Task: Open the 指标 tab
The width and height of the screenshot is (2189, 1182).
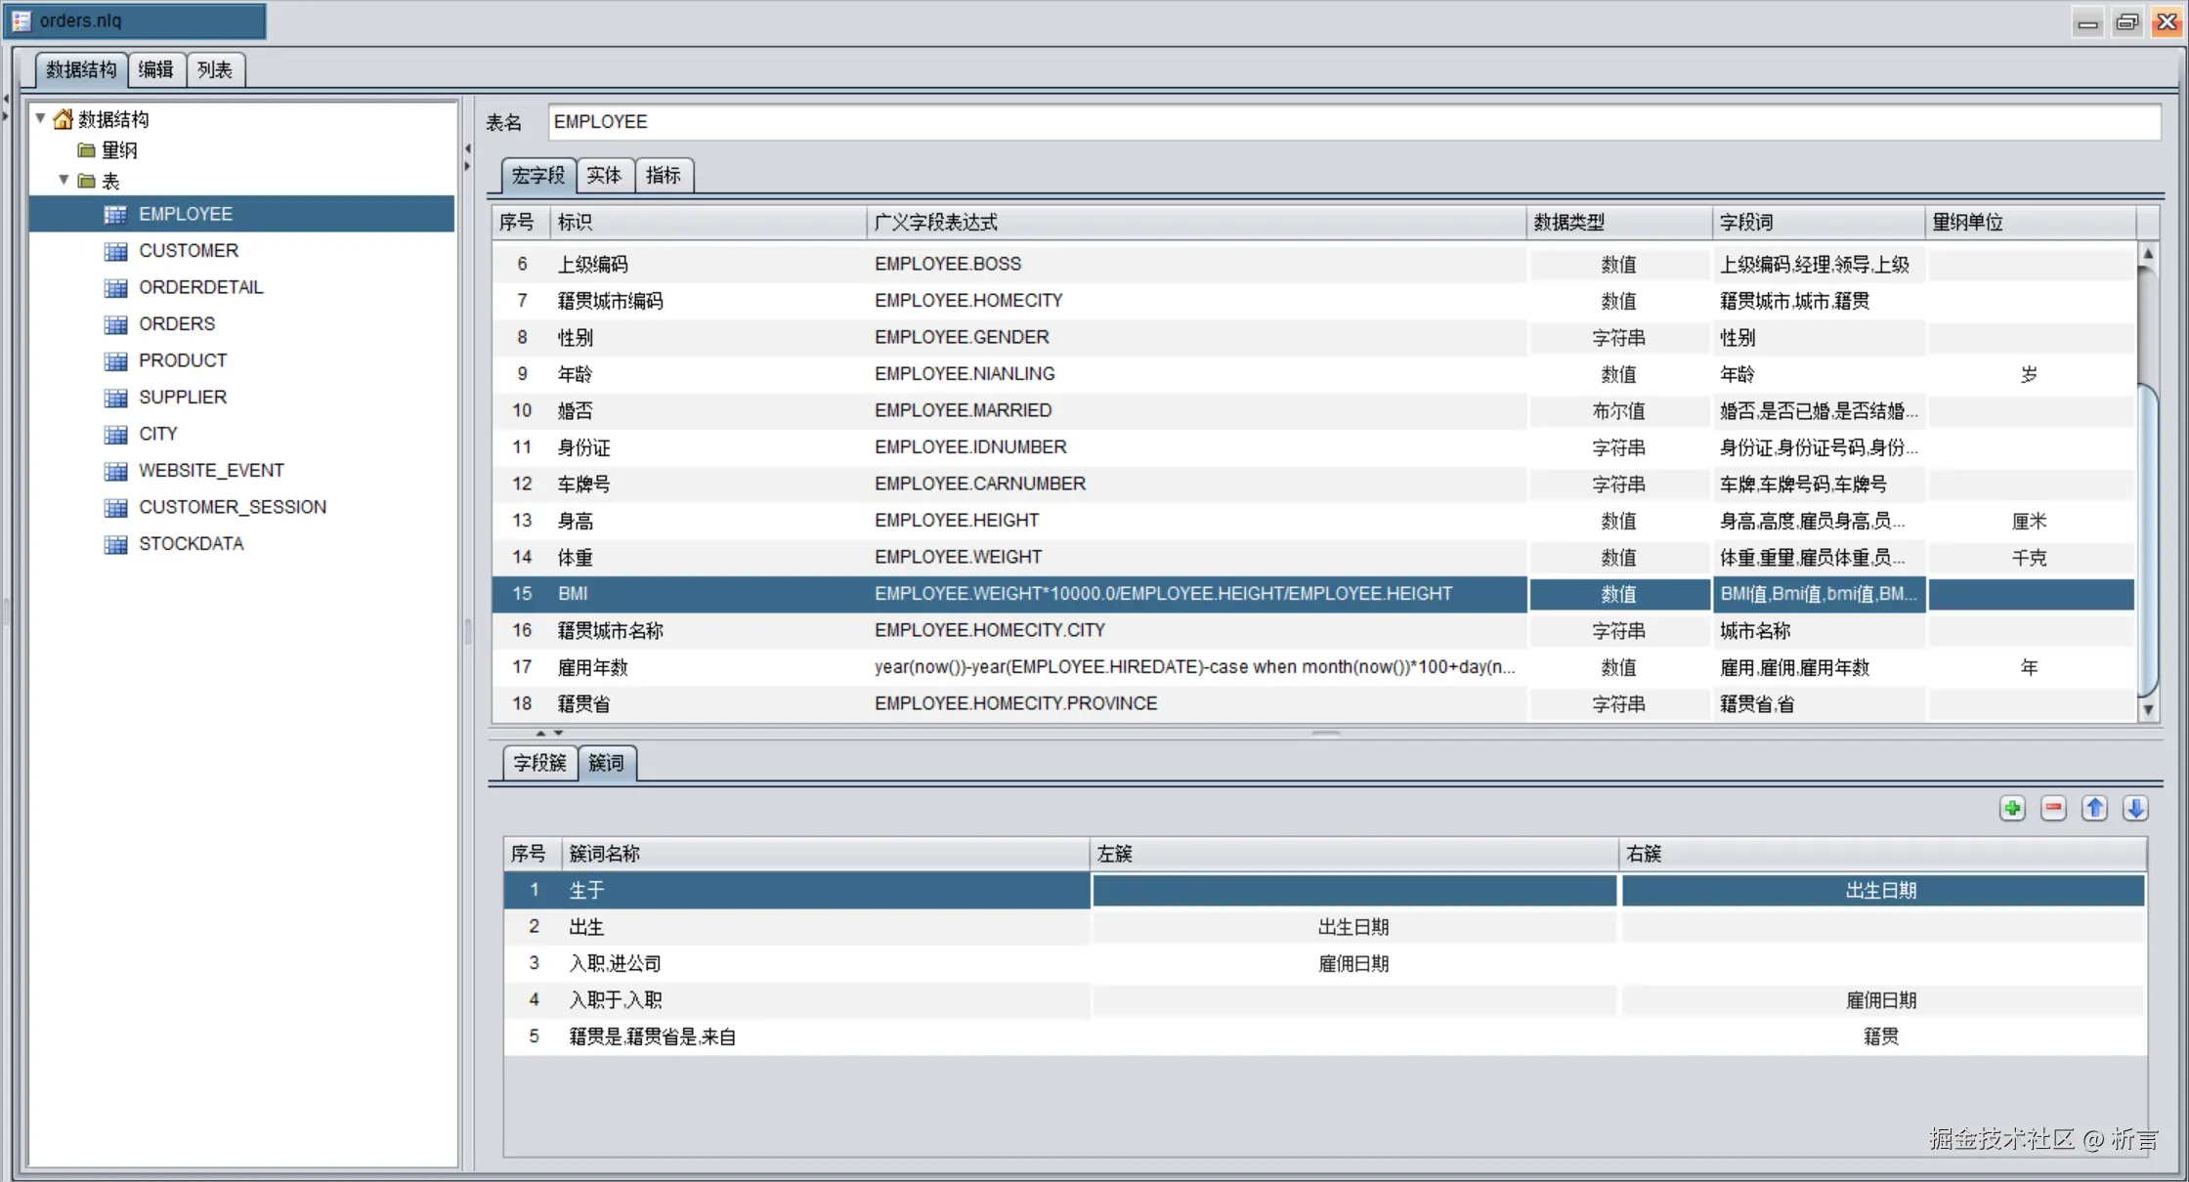Action: [x=663, y=175]
